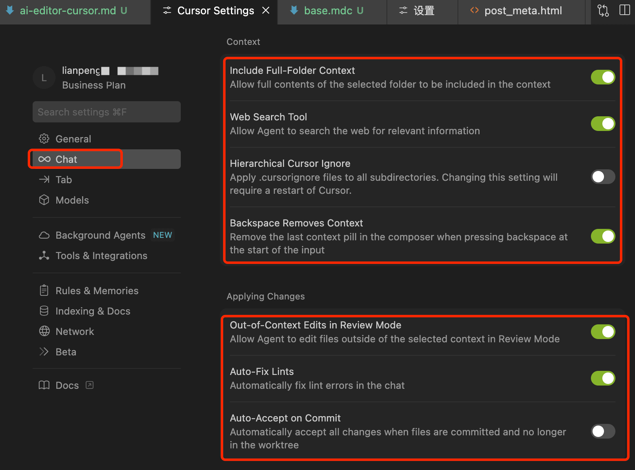Click the sliders icon on Cursor Settings tab
The image size is (635, 470).
pos(167,11)
